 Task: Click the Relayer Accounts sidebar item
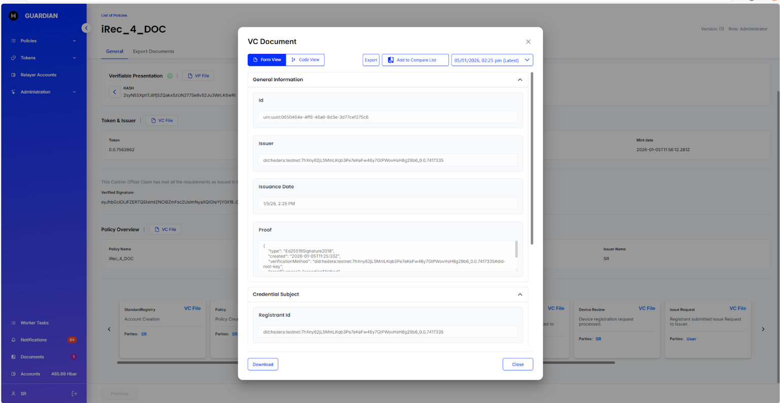pyautogui.click(x=38, y=75)
